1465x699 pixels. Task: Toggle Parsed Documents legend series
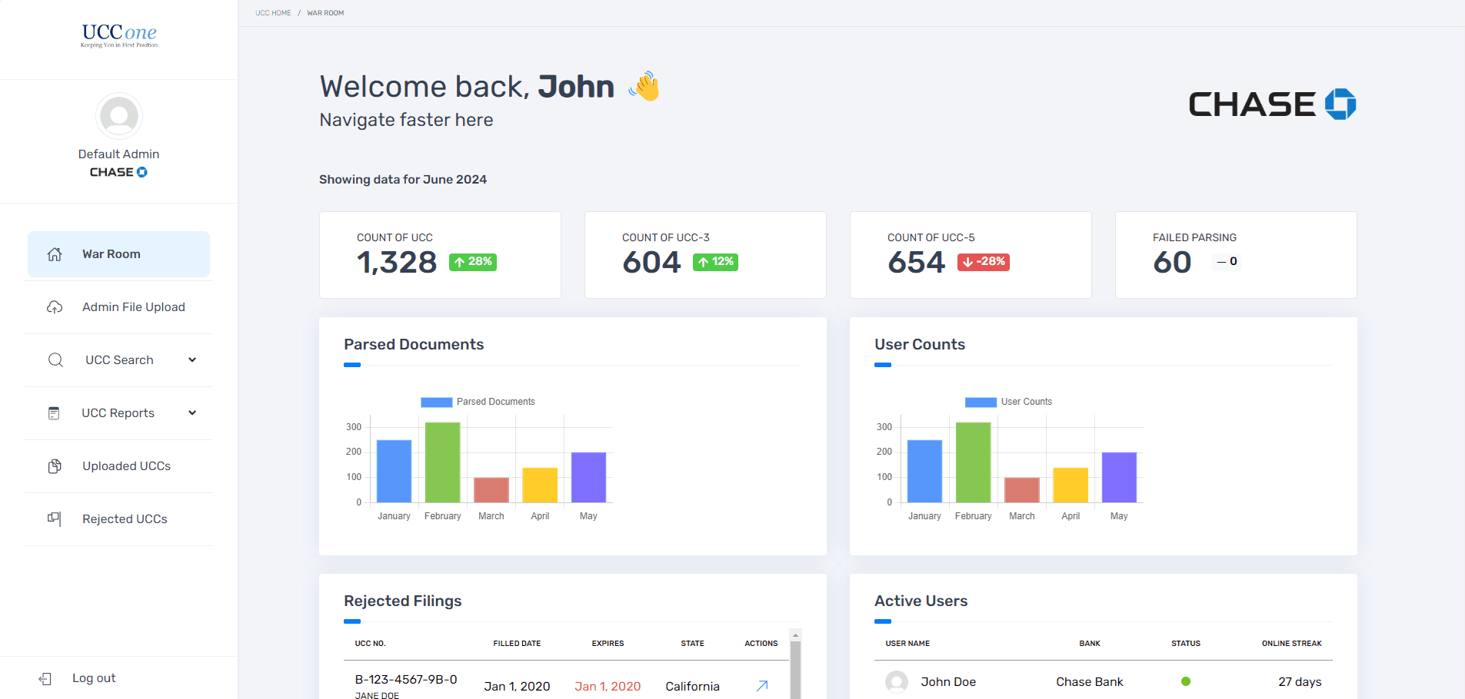(x=478, y=402)
